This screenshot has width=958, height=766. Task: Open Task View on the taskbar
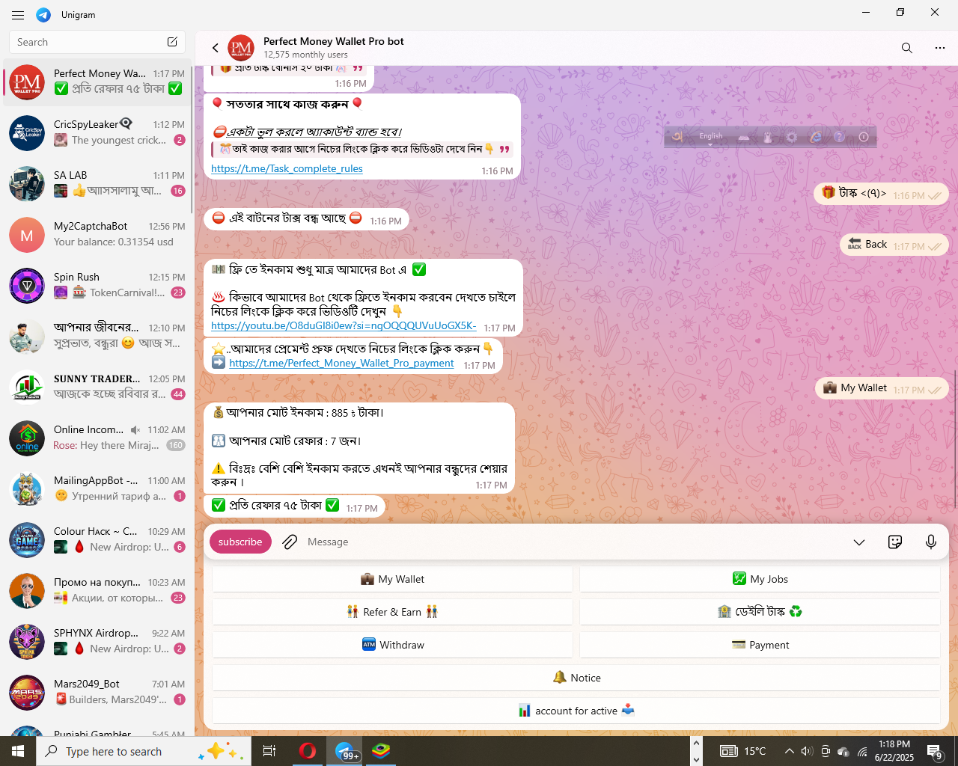point(269,751)
